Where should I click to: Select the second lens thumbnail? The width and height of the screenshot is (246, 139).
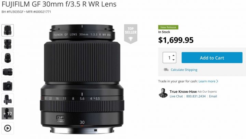(x=8, y=44)
